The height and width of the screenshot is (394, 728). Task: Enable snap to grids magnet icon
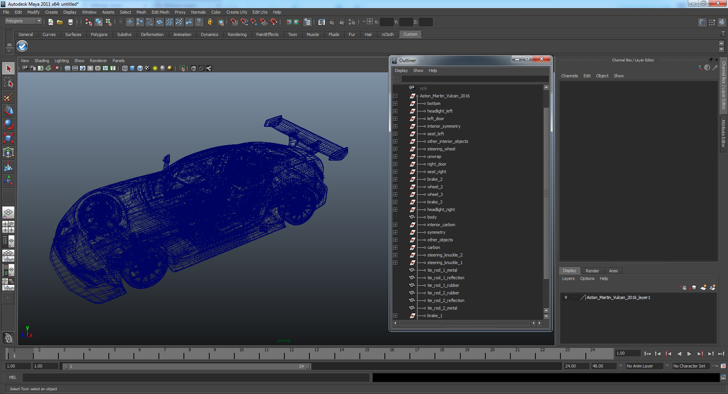pyautogui.click(x=234, y=22)
